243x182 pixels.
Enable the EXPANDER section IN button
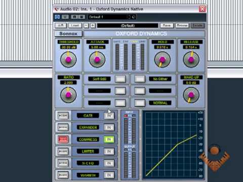click(109, 127)
